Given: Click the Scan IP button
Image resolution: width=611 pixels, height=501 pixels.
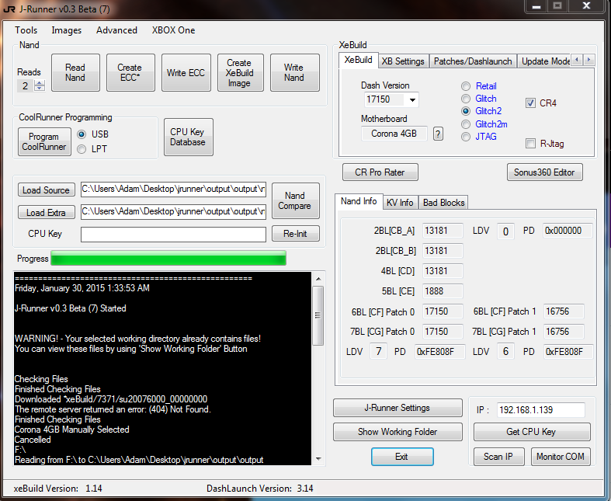Looking at the screenshot, I should (498, 457).
